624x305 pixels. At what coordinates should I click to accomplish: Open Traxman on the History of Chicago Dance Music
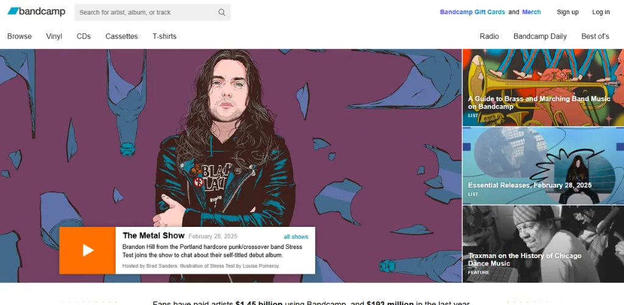coord(543,244)
